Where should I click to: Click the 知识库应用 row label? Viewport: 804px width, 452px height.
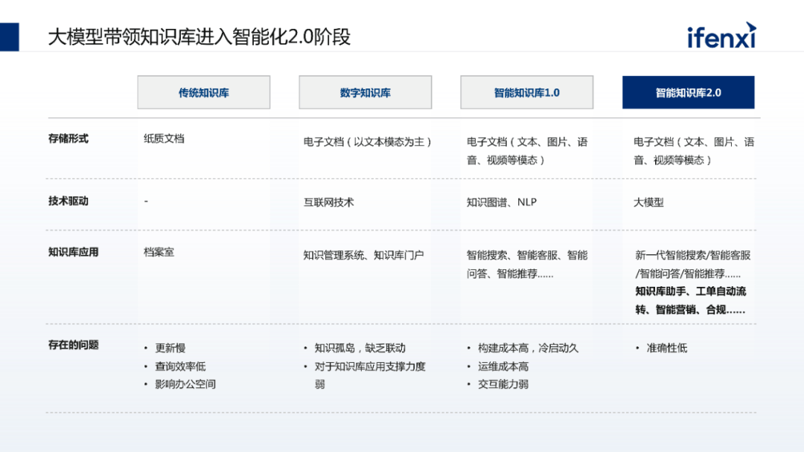point(74,252)
